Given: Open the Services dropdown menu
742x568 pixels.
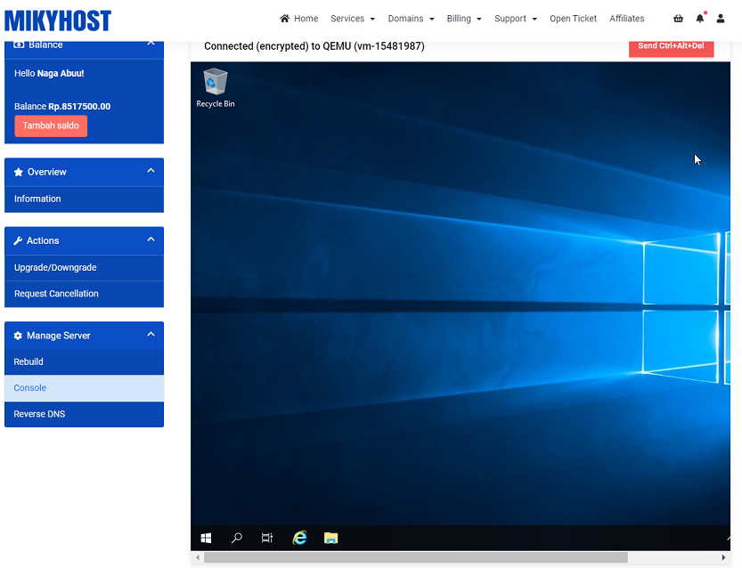Looking at the screenshot, I should tap(353, 19).
